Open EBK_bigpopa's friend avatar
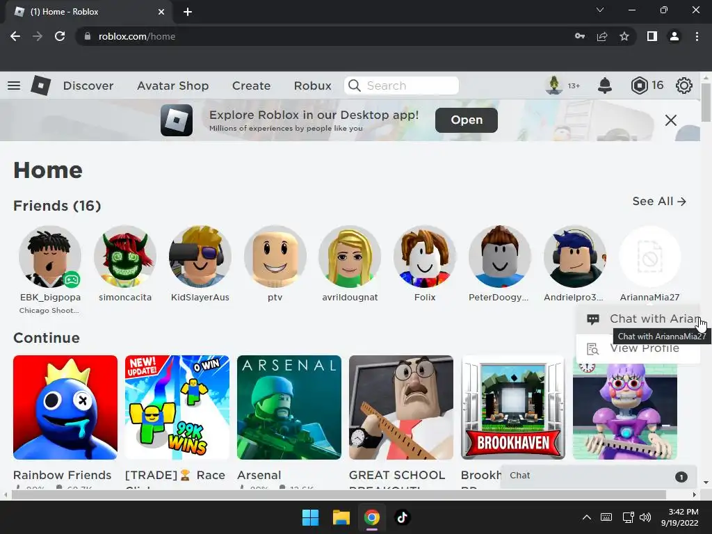This screenshot has height=534, width=712. tap(50, 257)
